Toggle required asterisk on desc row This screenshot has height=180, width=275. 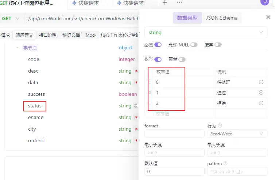click(136, 71)
